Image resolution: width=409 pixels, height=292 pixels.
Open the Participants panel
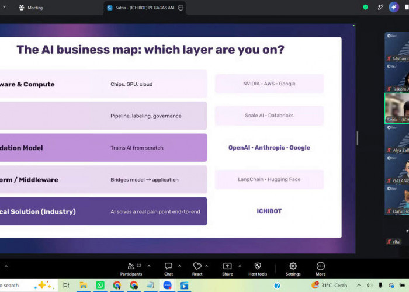pos(131,269)
